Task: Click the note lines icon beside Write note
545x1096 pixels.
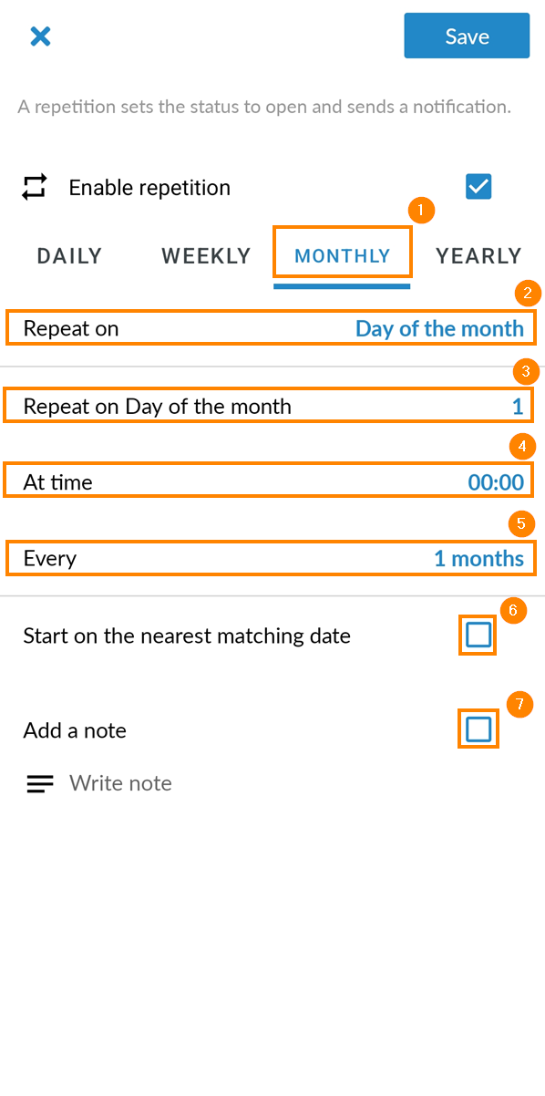Action: tap(40, 783)
